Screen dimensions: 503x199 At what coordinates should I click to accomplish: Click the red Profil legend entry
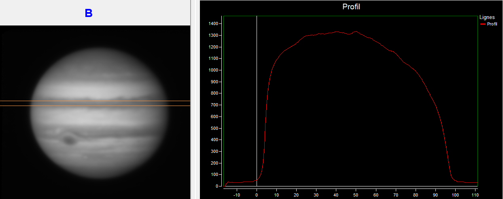click(x=489, y=24)
